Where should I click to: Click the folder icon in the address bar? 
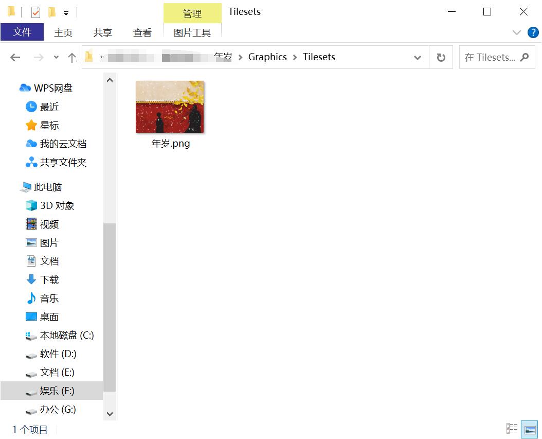click(89, 57)
